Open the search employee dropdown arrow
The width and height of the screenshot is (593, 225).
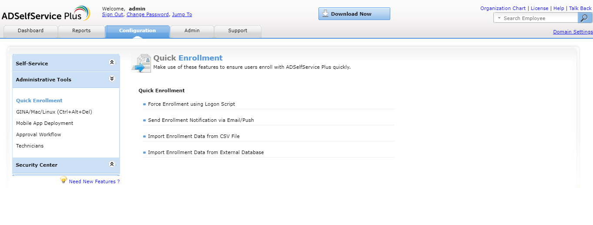pos(499,18)
